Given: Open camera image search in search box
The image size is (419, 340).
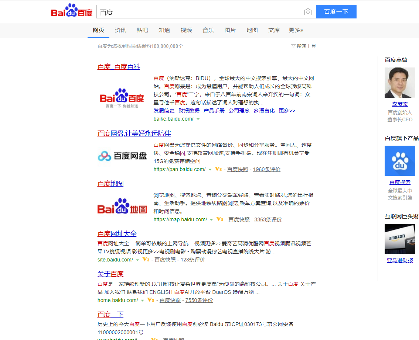Looking at the screenshot, I should [308, 12].
